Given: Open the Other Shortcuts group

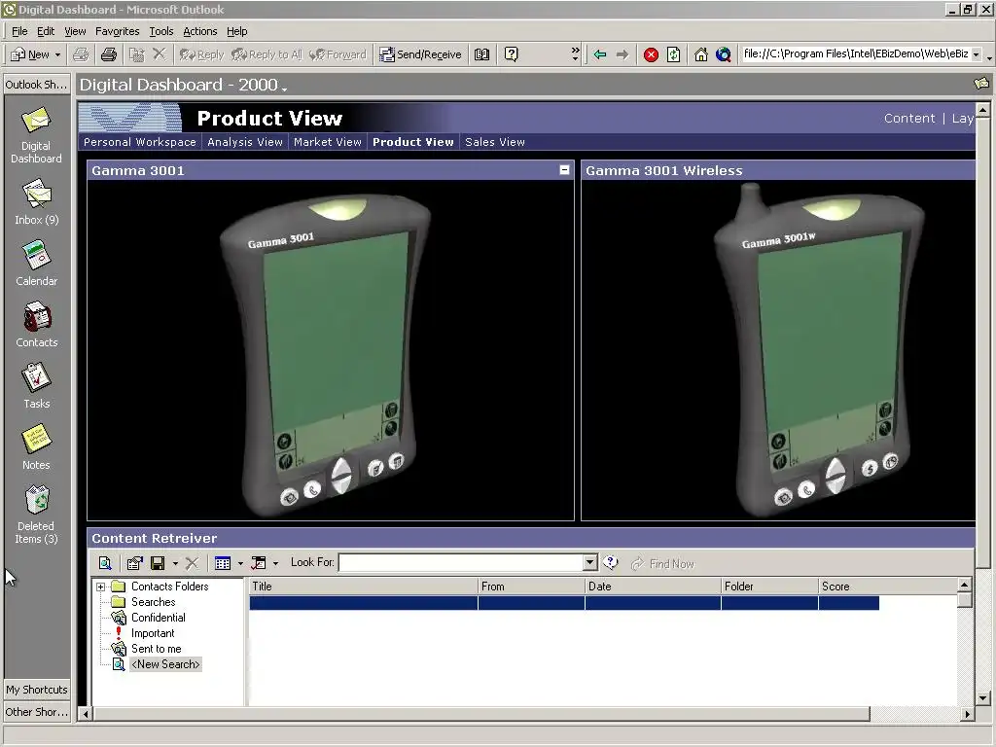Looking at the screenshot, I should tap(36, 711).
